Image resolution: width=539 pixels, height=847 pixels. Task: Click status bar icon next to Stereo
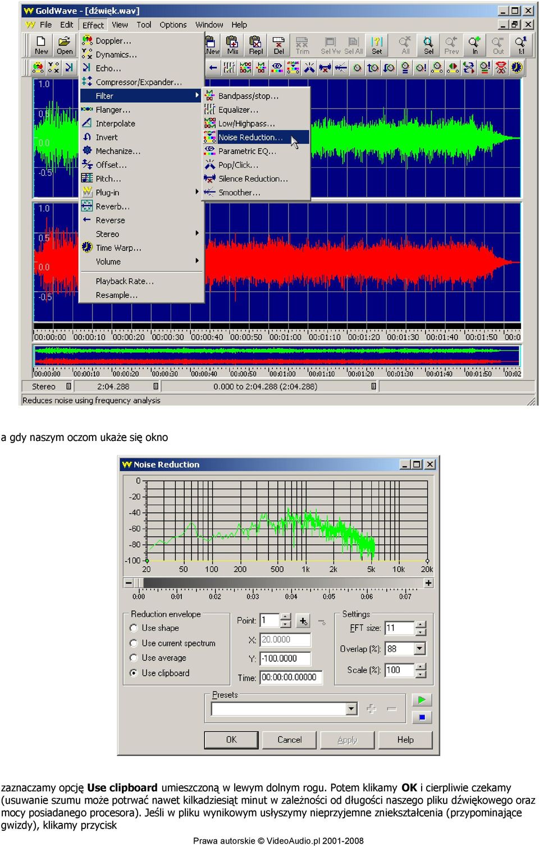click(x=68, y=386)
